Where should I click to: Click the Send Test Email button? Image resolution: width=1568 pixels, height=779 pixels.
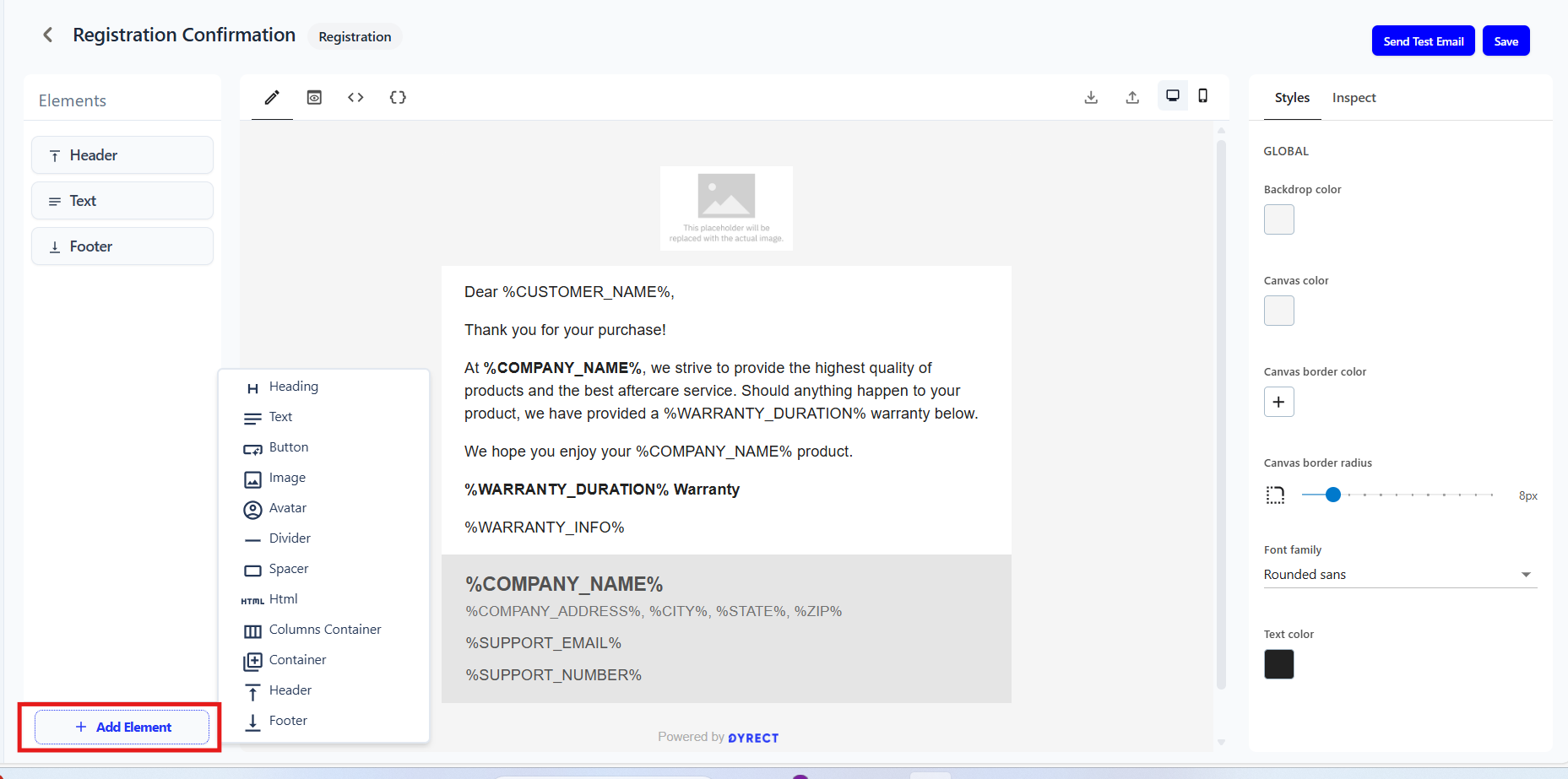coord(1423,41)
